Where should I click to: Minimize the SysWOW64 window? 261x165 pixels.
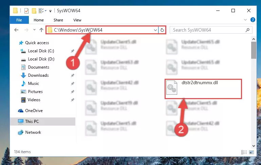[218, 11]
